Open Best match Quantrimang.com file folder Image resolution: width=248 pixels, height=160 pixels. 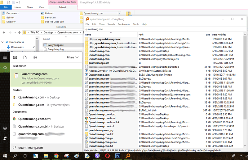click(x=46, y=78)
